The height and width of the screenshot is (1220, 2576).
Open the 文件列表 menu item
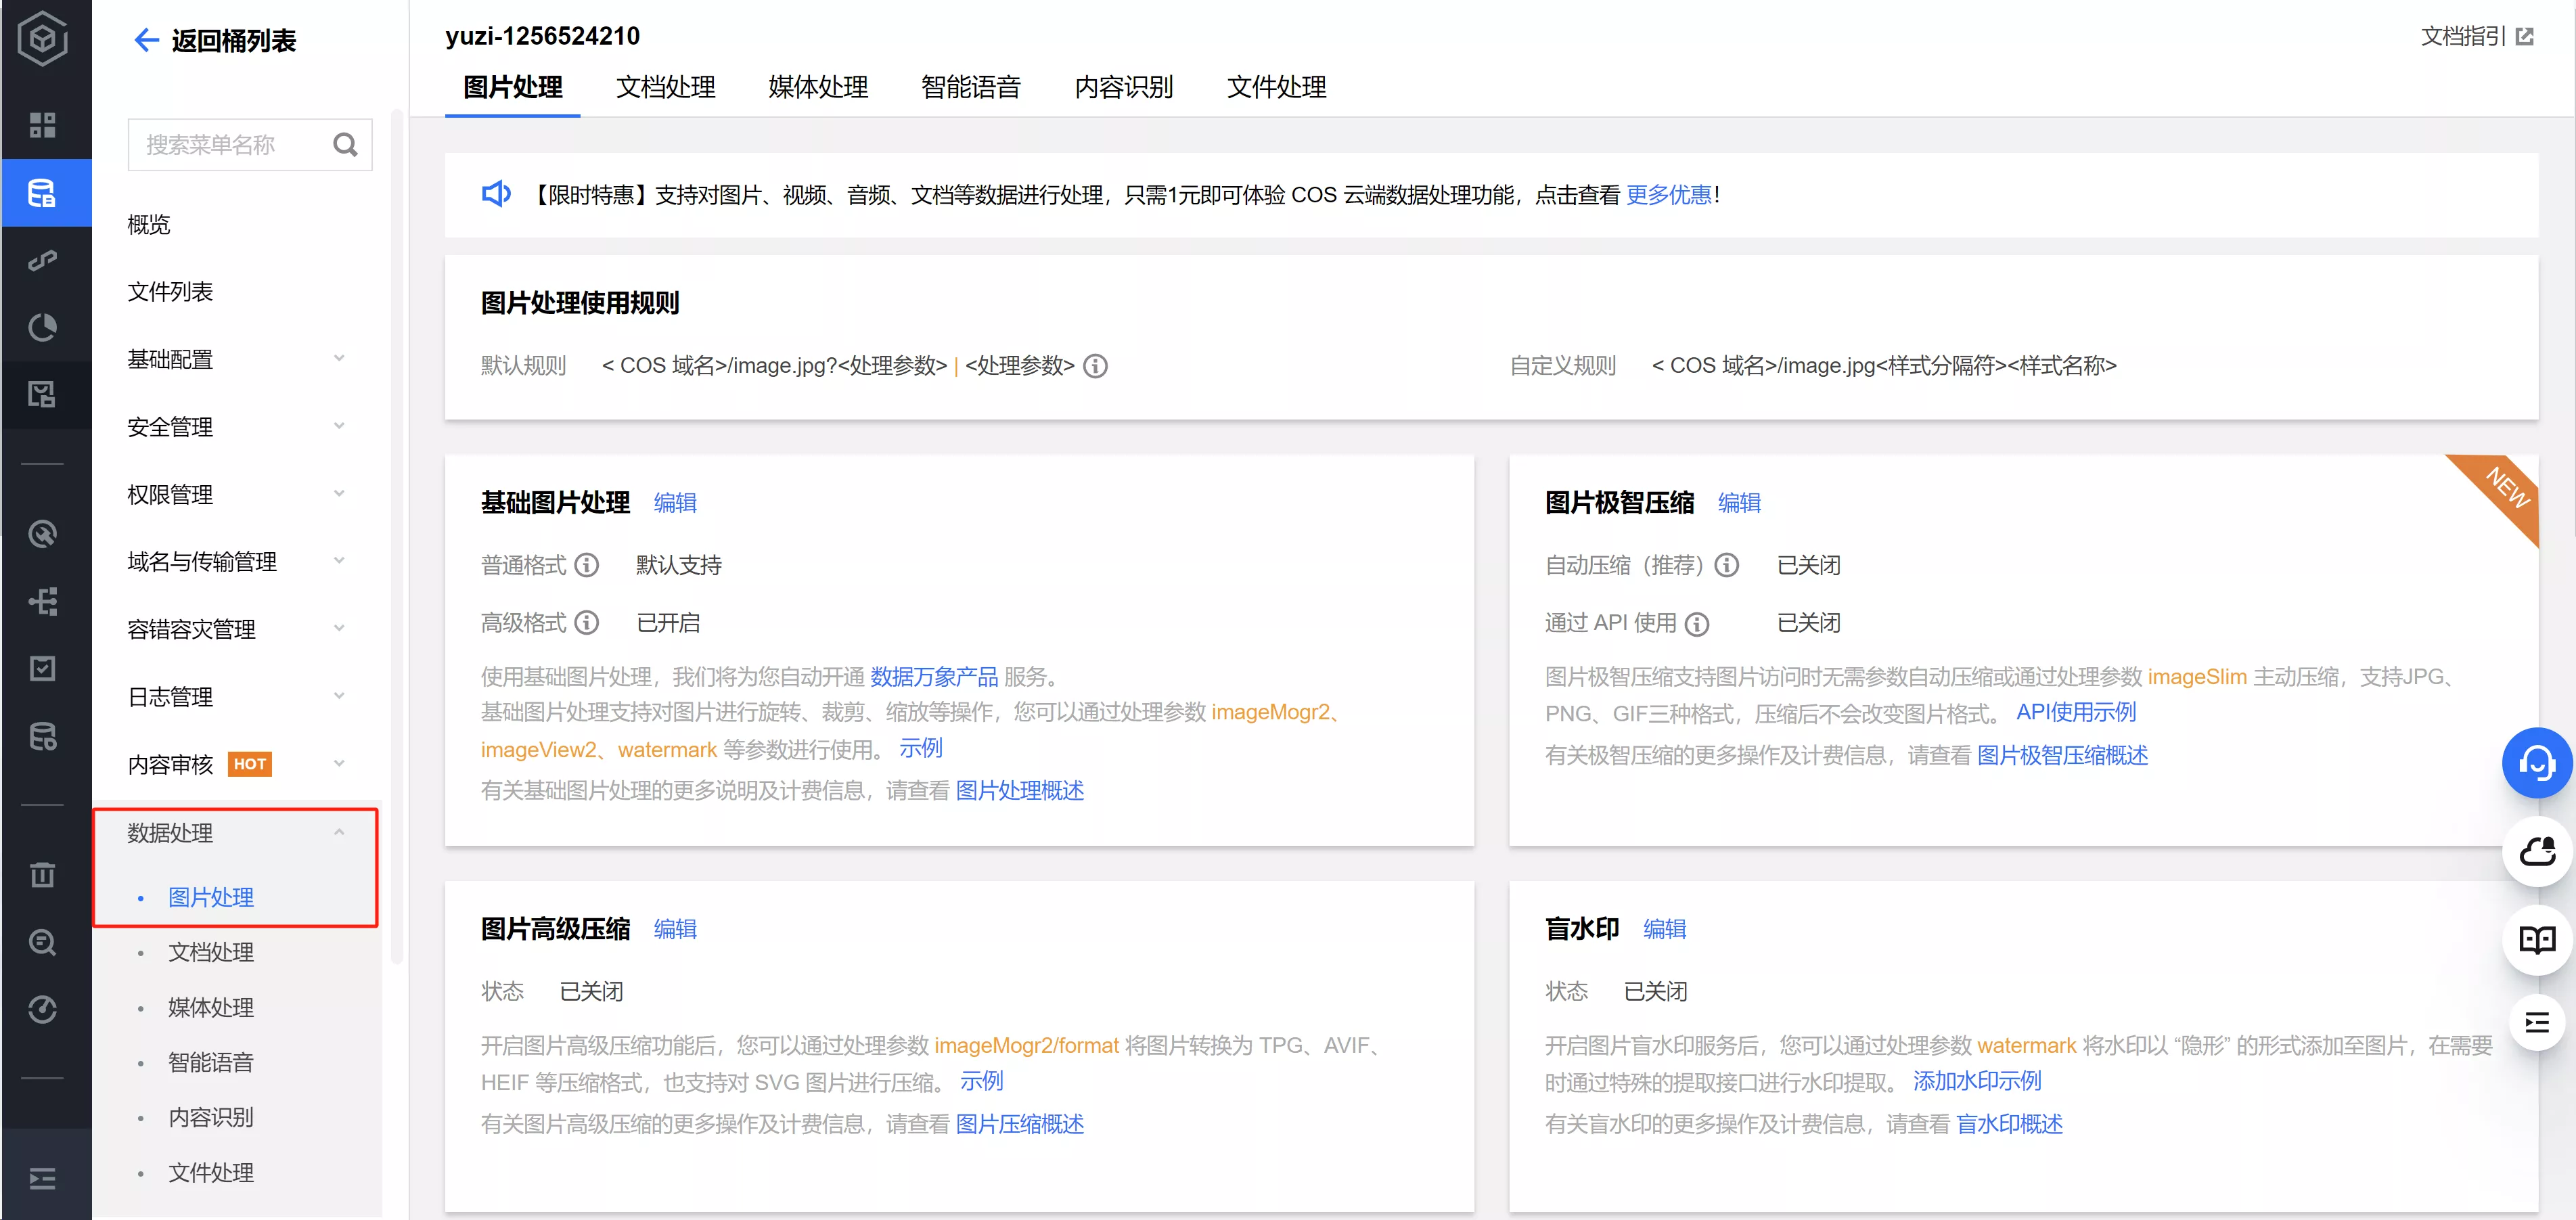(170, 292)
